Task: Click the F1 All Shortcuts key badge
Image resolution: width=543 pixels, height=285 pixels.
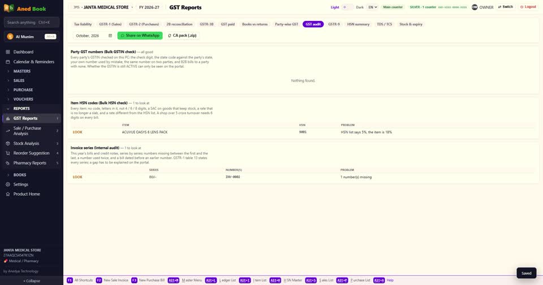Action: coord(70,280)
